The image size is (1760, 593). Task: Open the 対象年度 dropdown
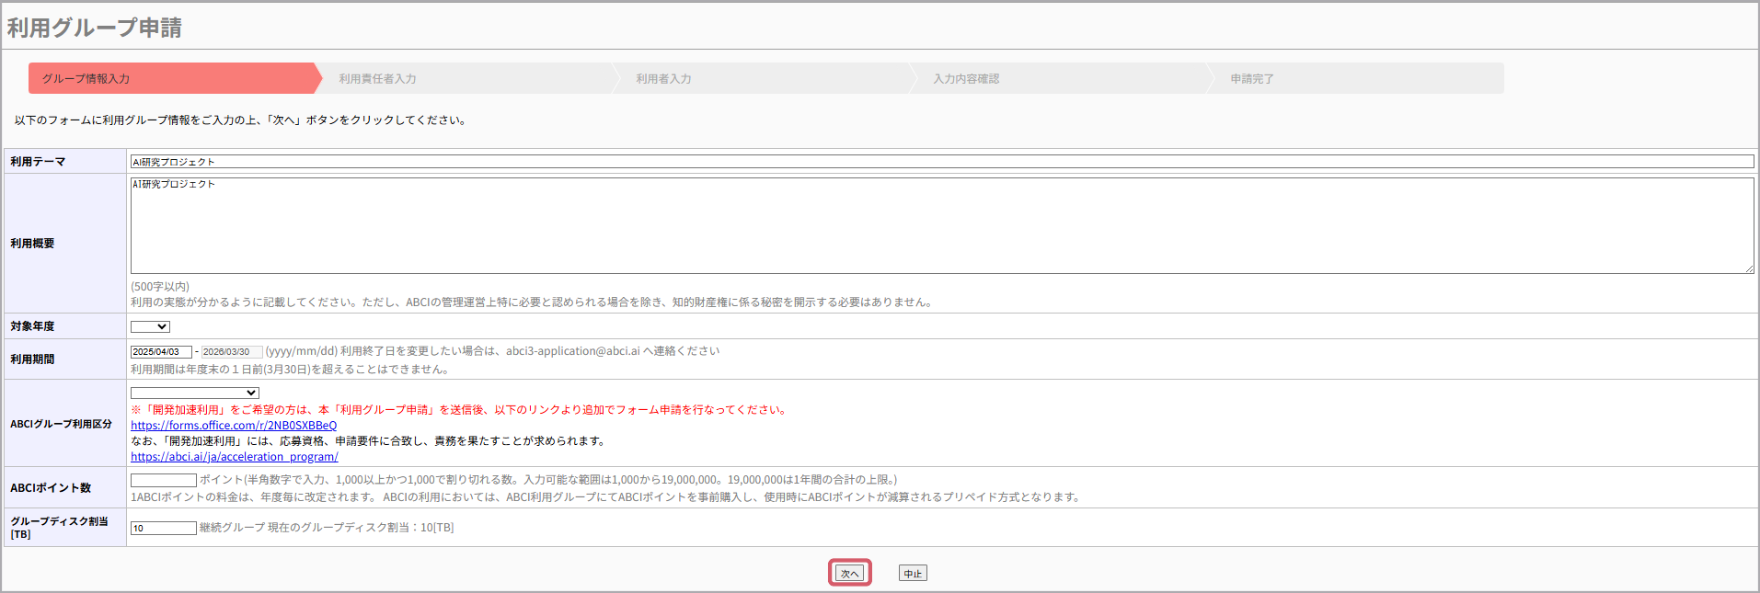[x=150, y=326]
